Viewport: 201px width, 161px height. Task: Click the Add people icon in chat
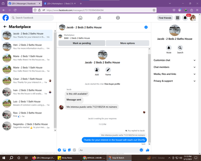(x=97, y=70)
